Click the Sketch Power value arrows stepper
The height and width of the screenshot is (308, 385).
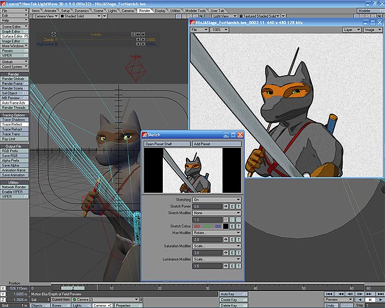226,206
